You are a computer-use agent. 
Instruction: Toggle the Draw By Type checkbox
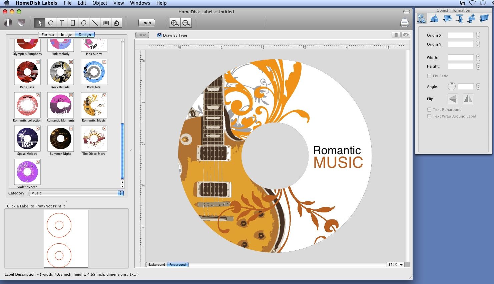click(x=159, y=35)
